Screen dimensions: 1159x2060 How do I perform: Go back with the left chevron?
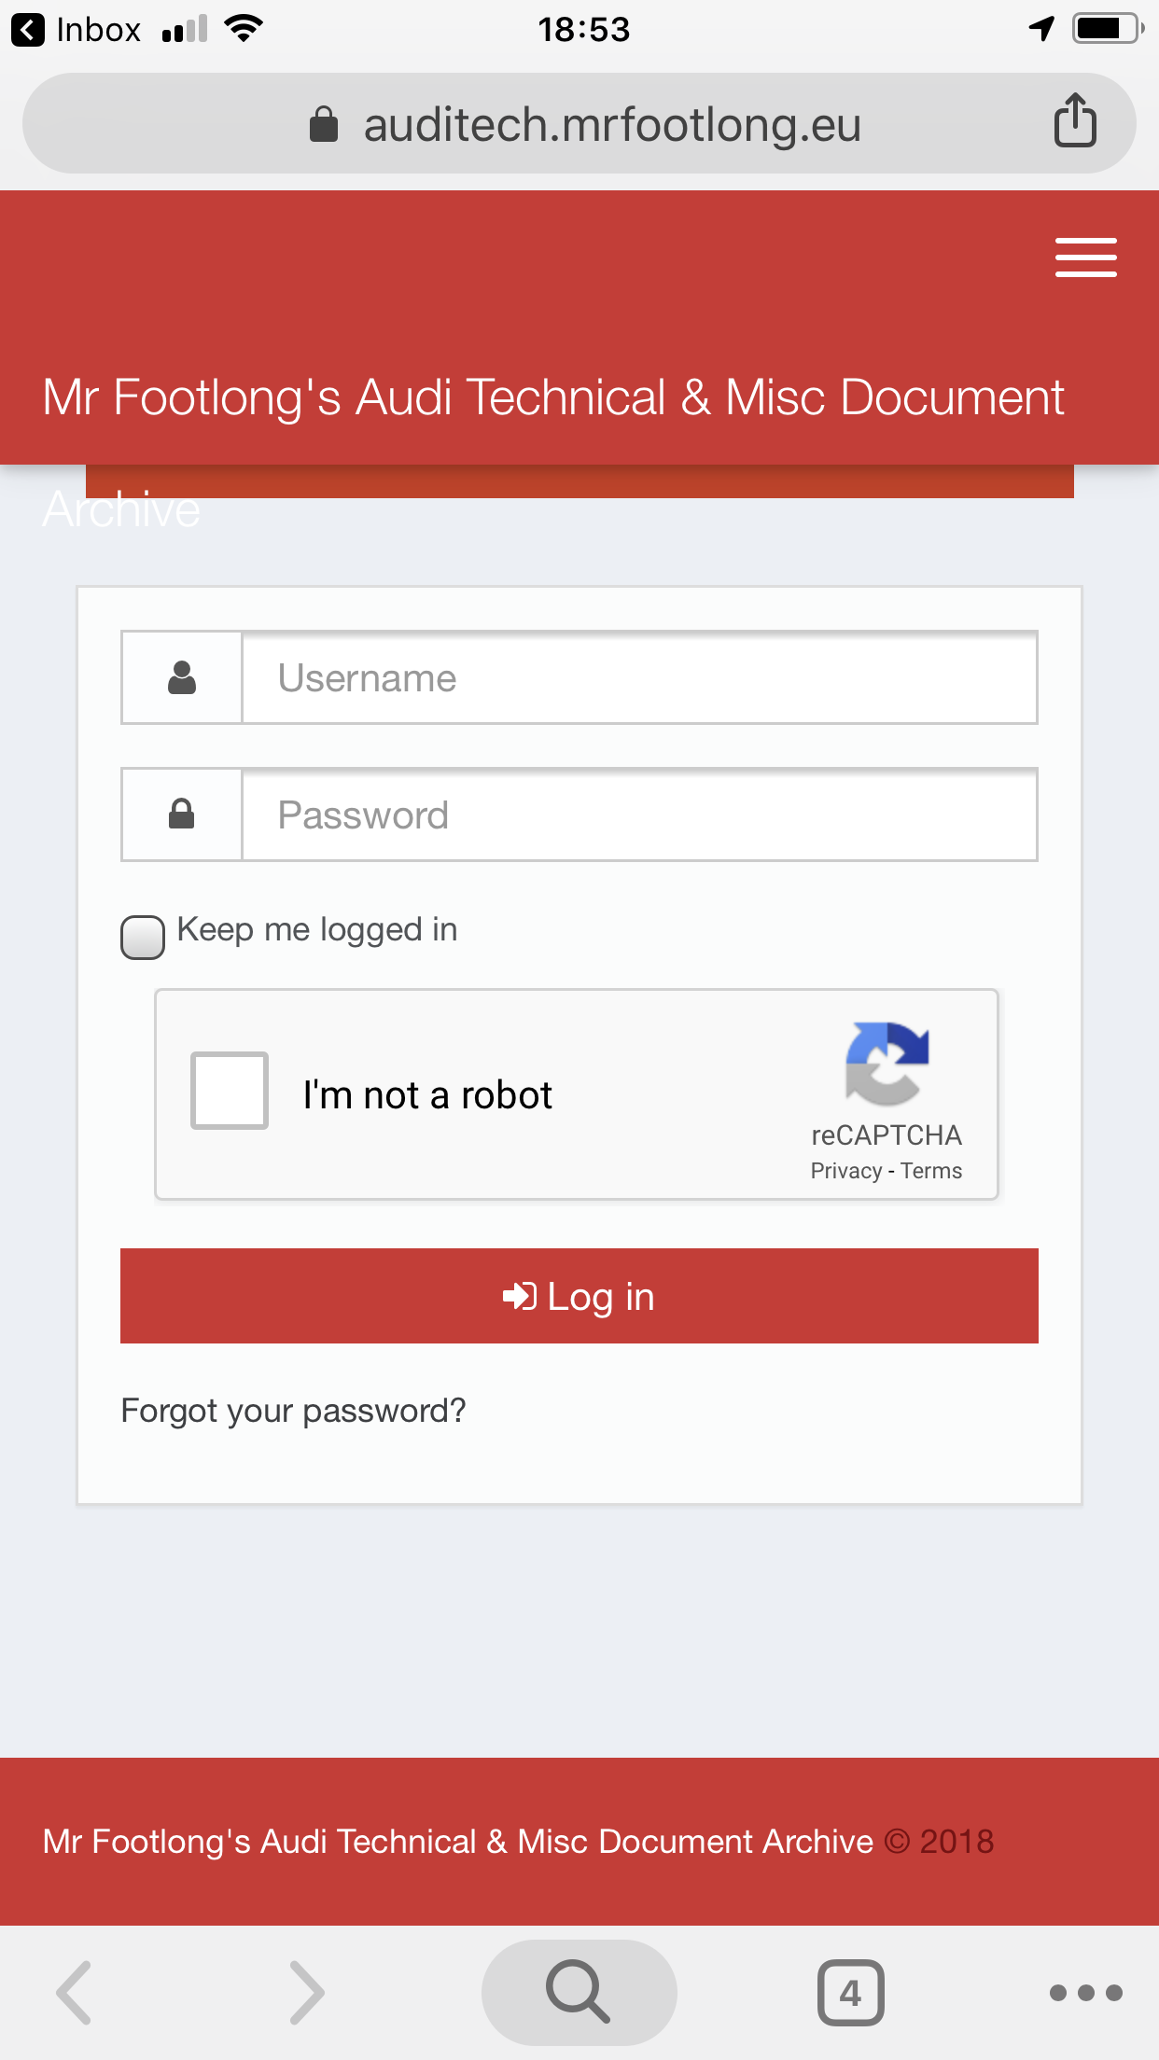pos(75,1992)
